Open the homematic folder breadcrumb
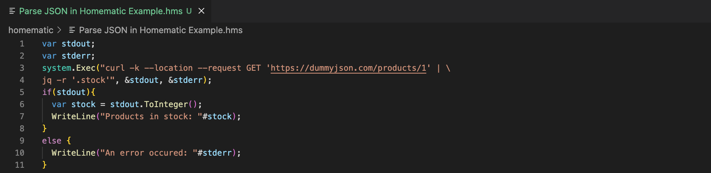Screen dimensions: 711x173 [x=31, y=30]
